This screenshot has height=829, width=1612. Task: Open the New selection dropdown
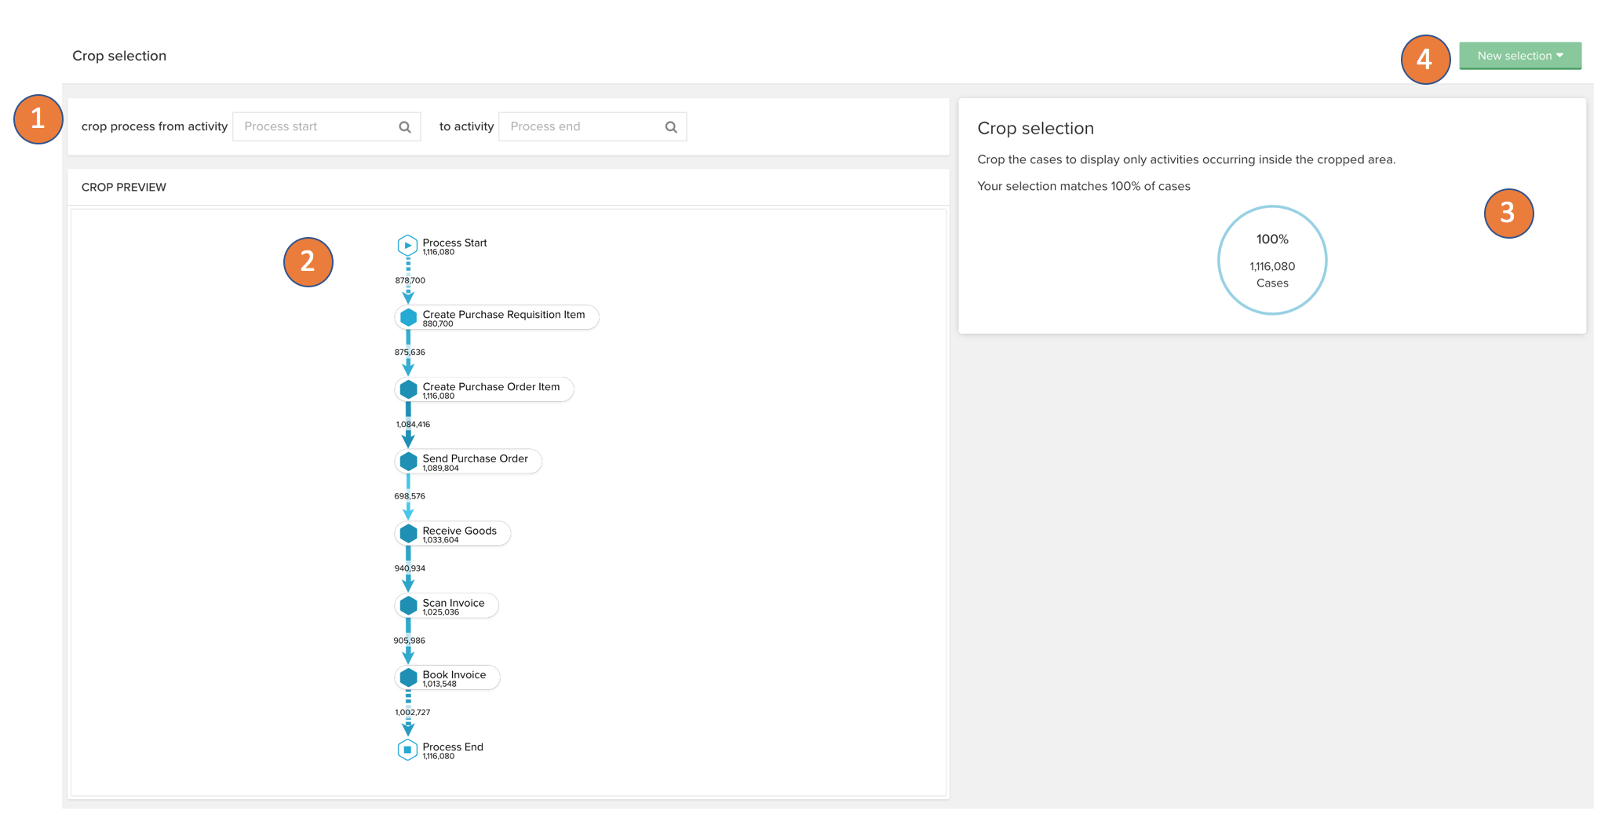point(1519,56)
